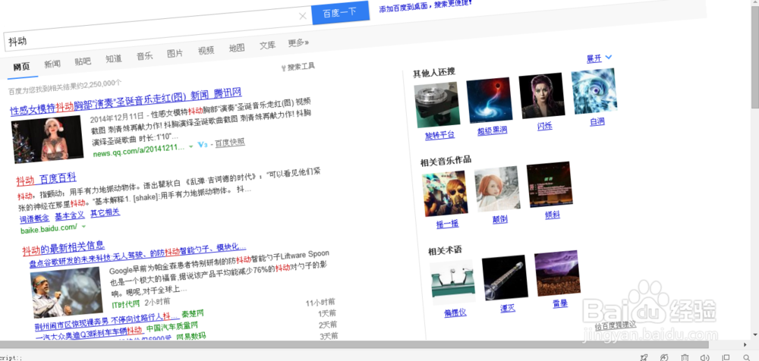759x361 pixels.
Task: Open the 盘点谷歌研发的未来科技 news link
Action: click(x=137, y=256)
